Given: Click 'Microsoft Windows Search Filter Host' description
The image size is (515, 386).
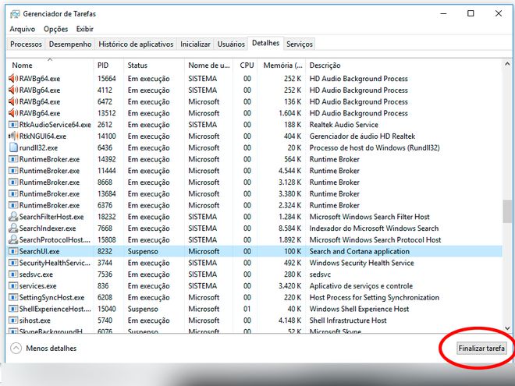Looking at the screenshot, I should click(x=370, y=217).
